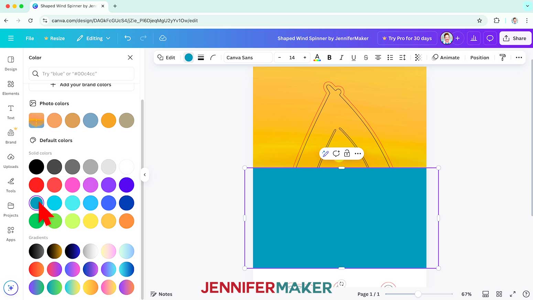Screen dimensions: 533x300
Task: Toggle strikethrough formatting
Action: 366,57
